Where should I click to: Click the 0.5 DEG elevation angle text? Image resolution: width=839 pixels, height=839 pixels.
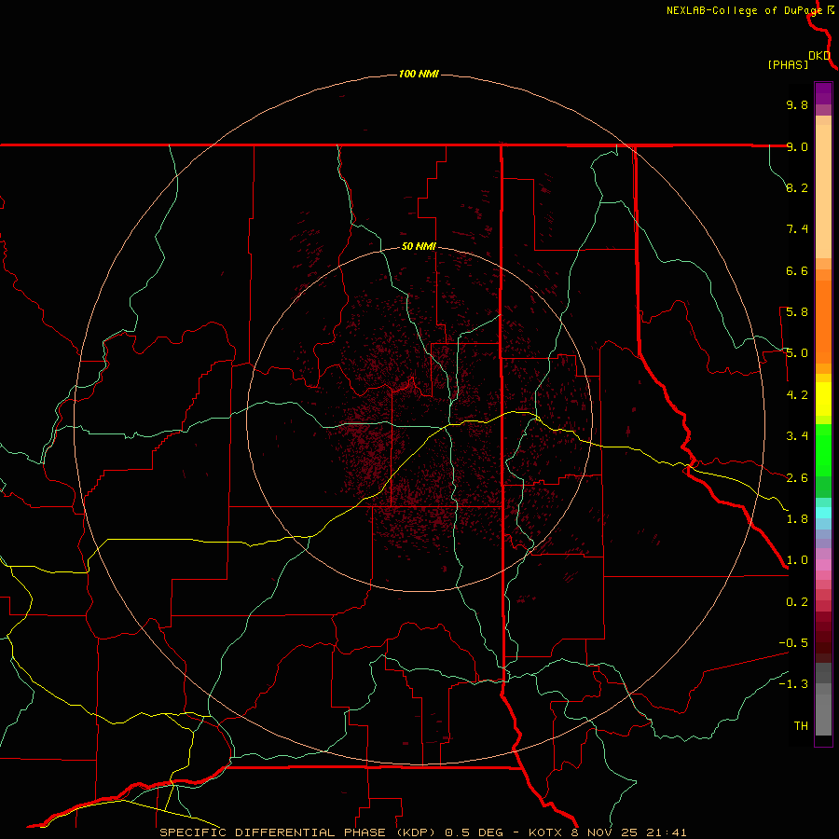(x=475, y=832)
